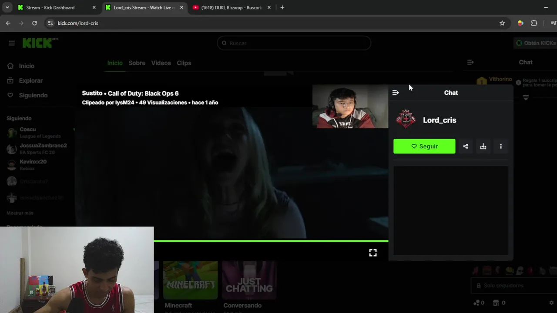Bookmark this page with star icon
Image resolution: width=557 pixels, height=313 pixels.
(x=502, y=23)
